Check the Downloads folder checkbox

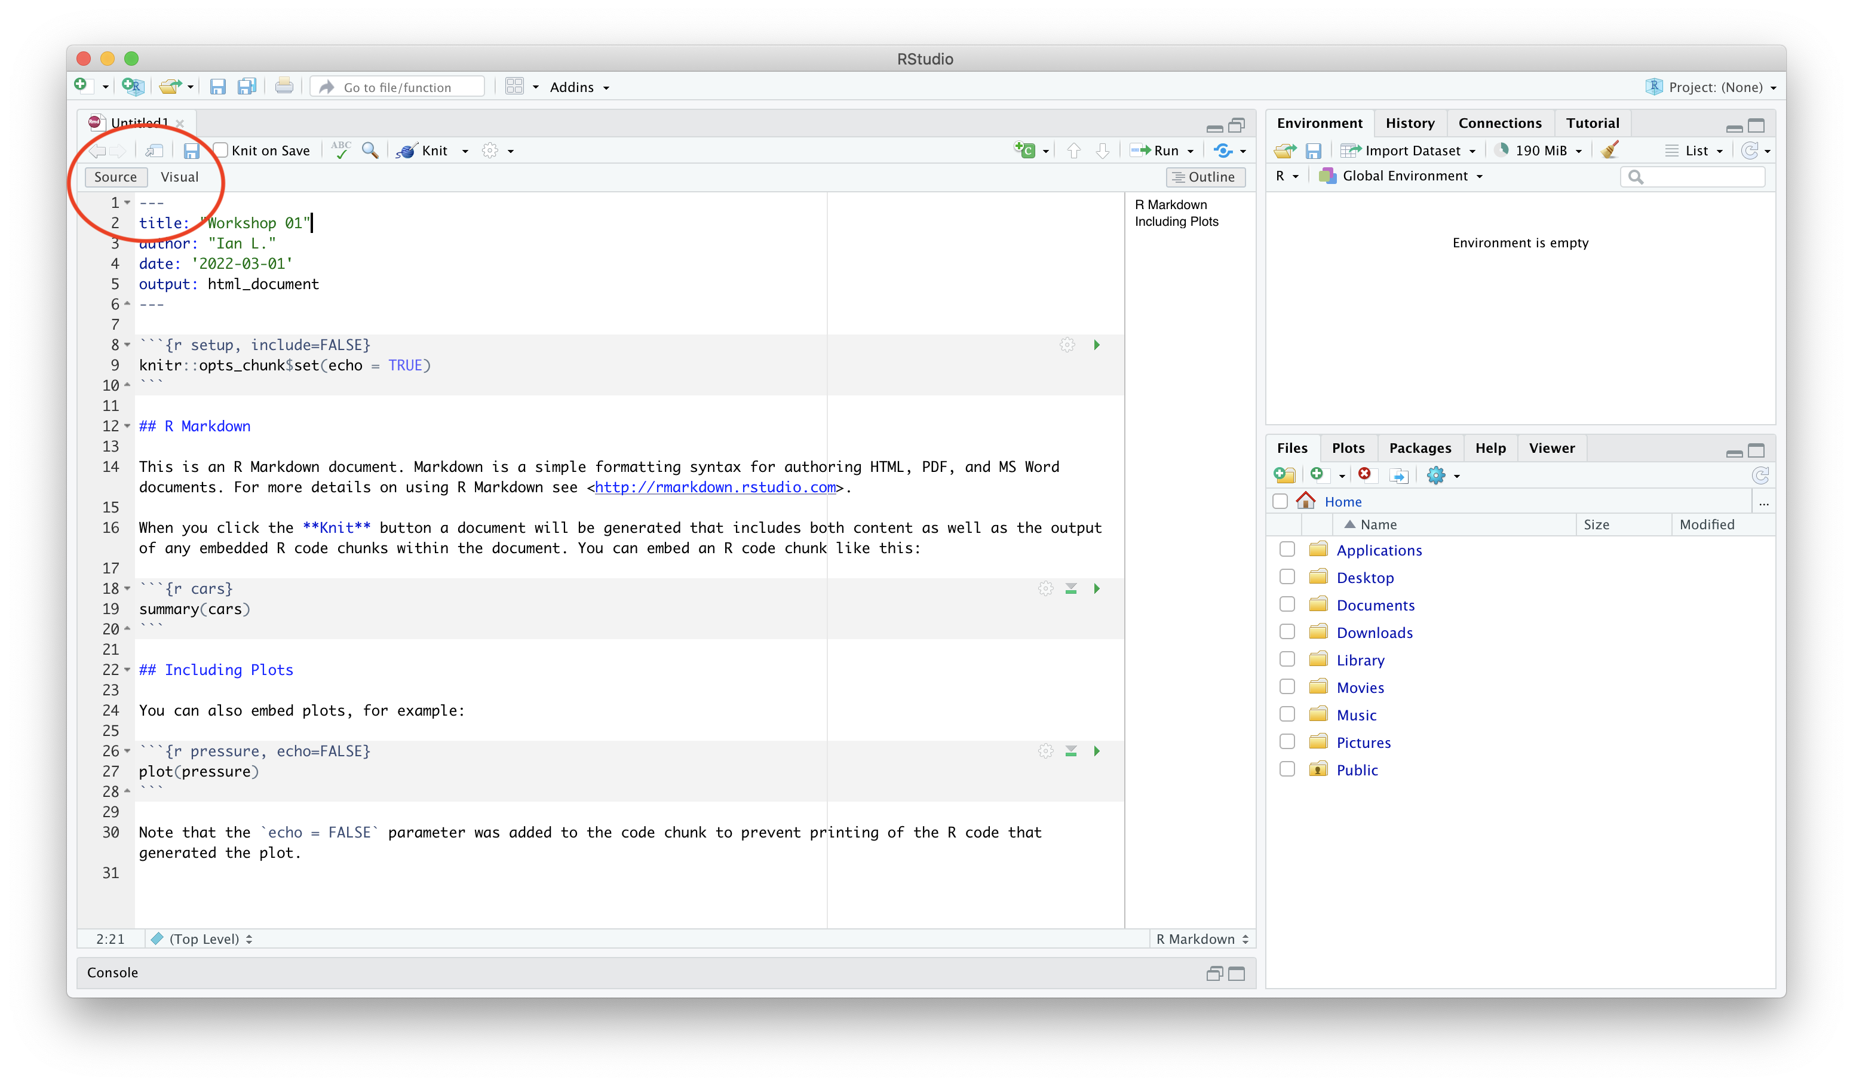tap(1287, 631)
